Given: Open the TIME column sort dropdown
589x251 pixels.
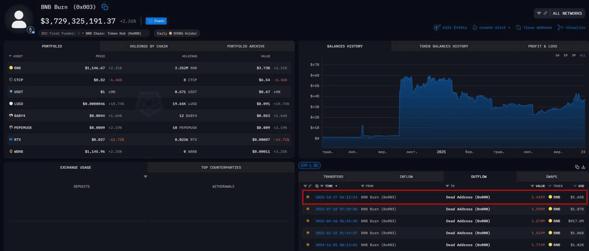Looking at the screenshot, I should (336, 186).
